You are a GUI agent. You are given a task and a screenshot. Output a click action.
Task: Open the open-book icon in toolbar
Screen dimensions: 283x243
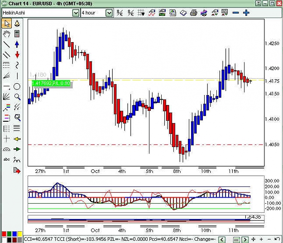pyautogui.click(x=183, y=13)
